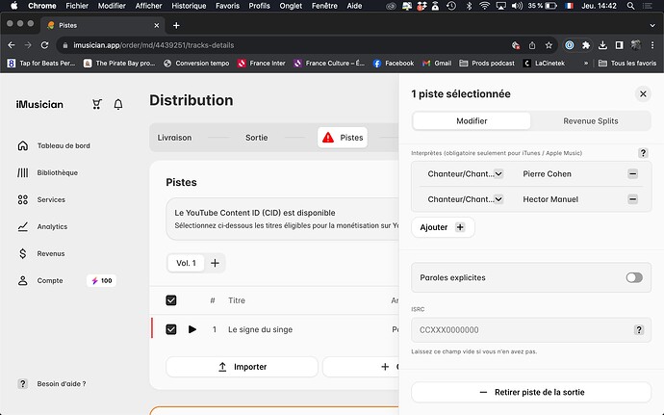Click the Besoin d'aide question icon
Viewport: 664px width, 415px height.
coord(23,383)
